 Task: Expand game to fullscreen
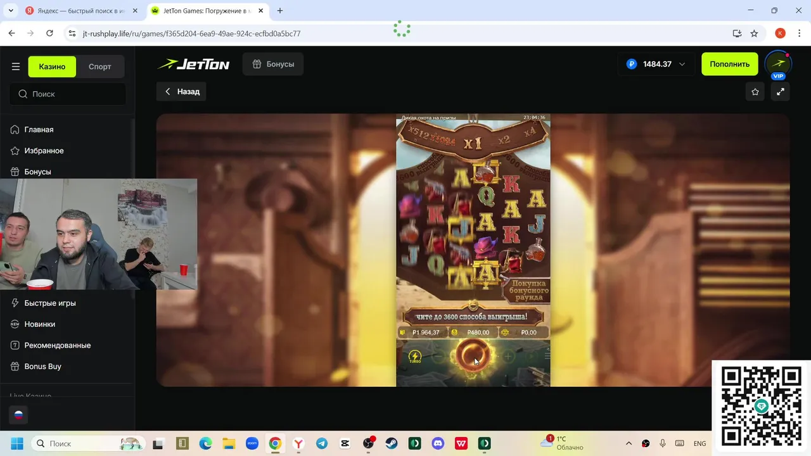click(781, 92)
